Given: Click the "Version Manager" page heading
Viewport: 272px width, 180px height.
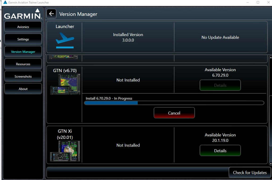Looking at the screenshot, I should point(78,14).
